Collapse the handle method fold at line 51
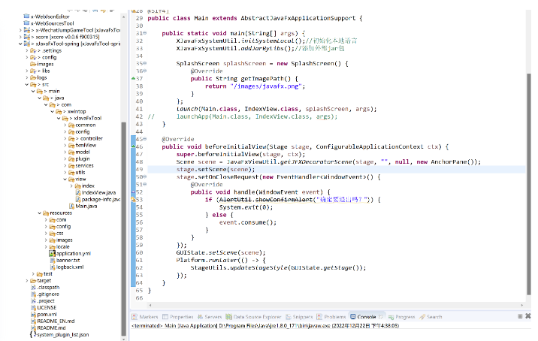This screenshot has height=341, width=538. tap(145, 184)
